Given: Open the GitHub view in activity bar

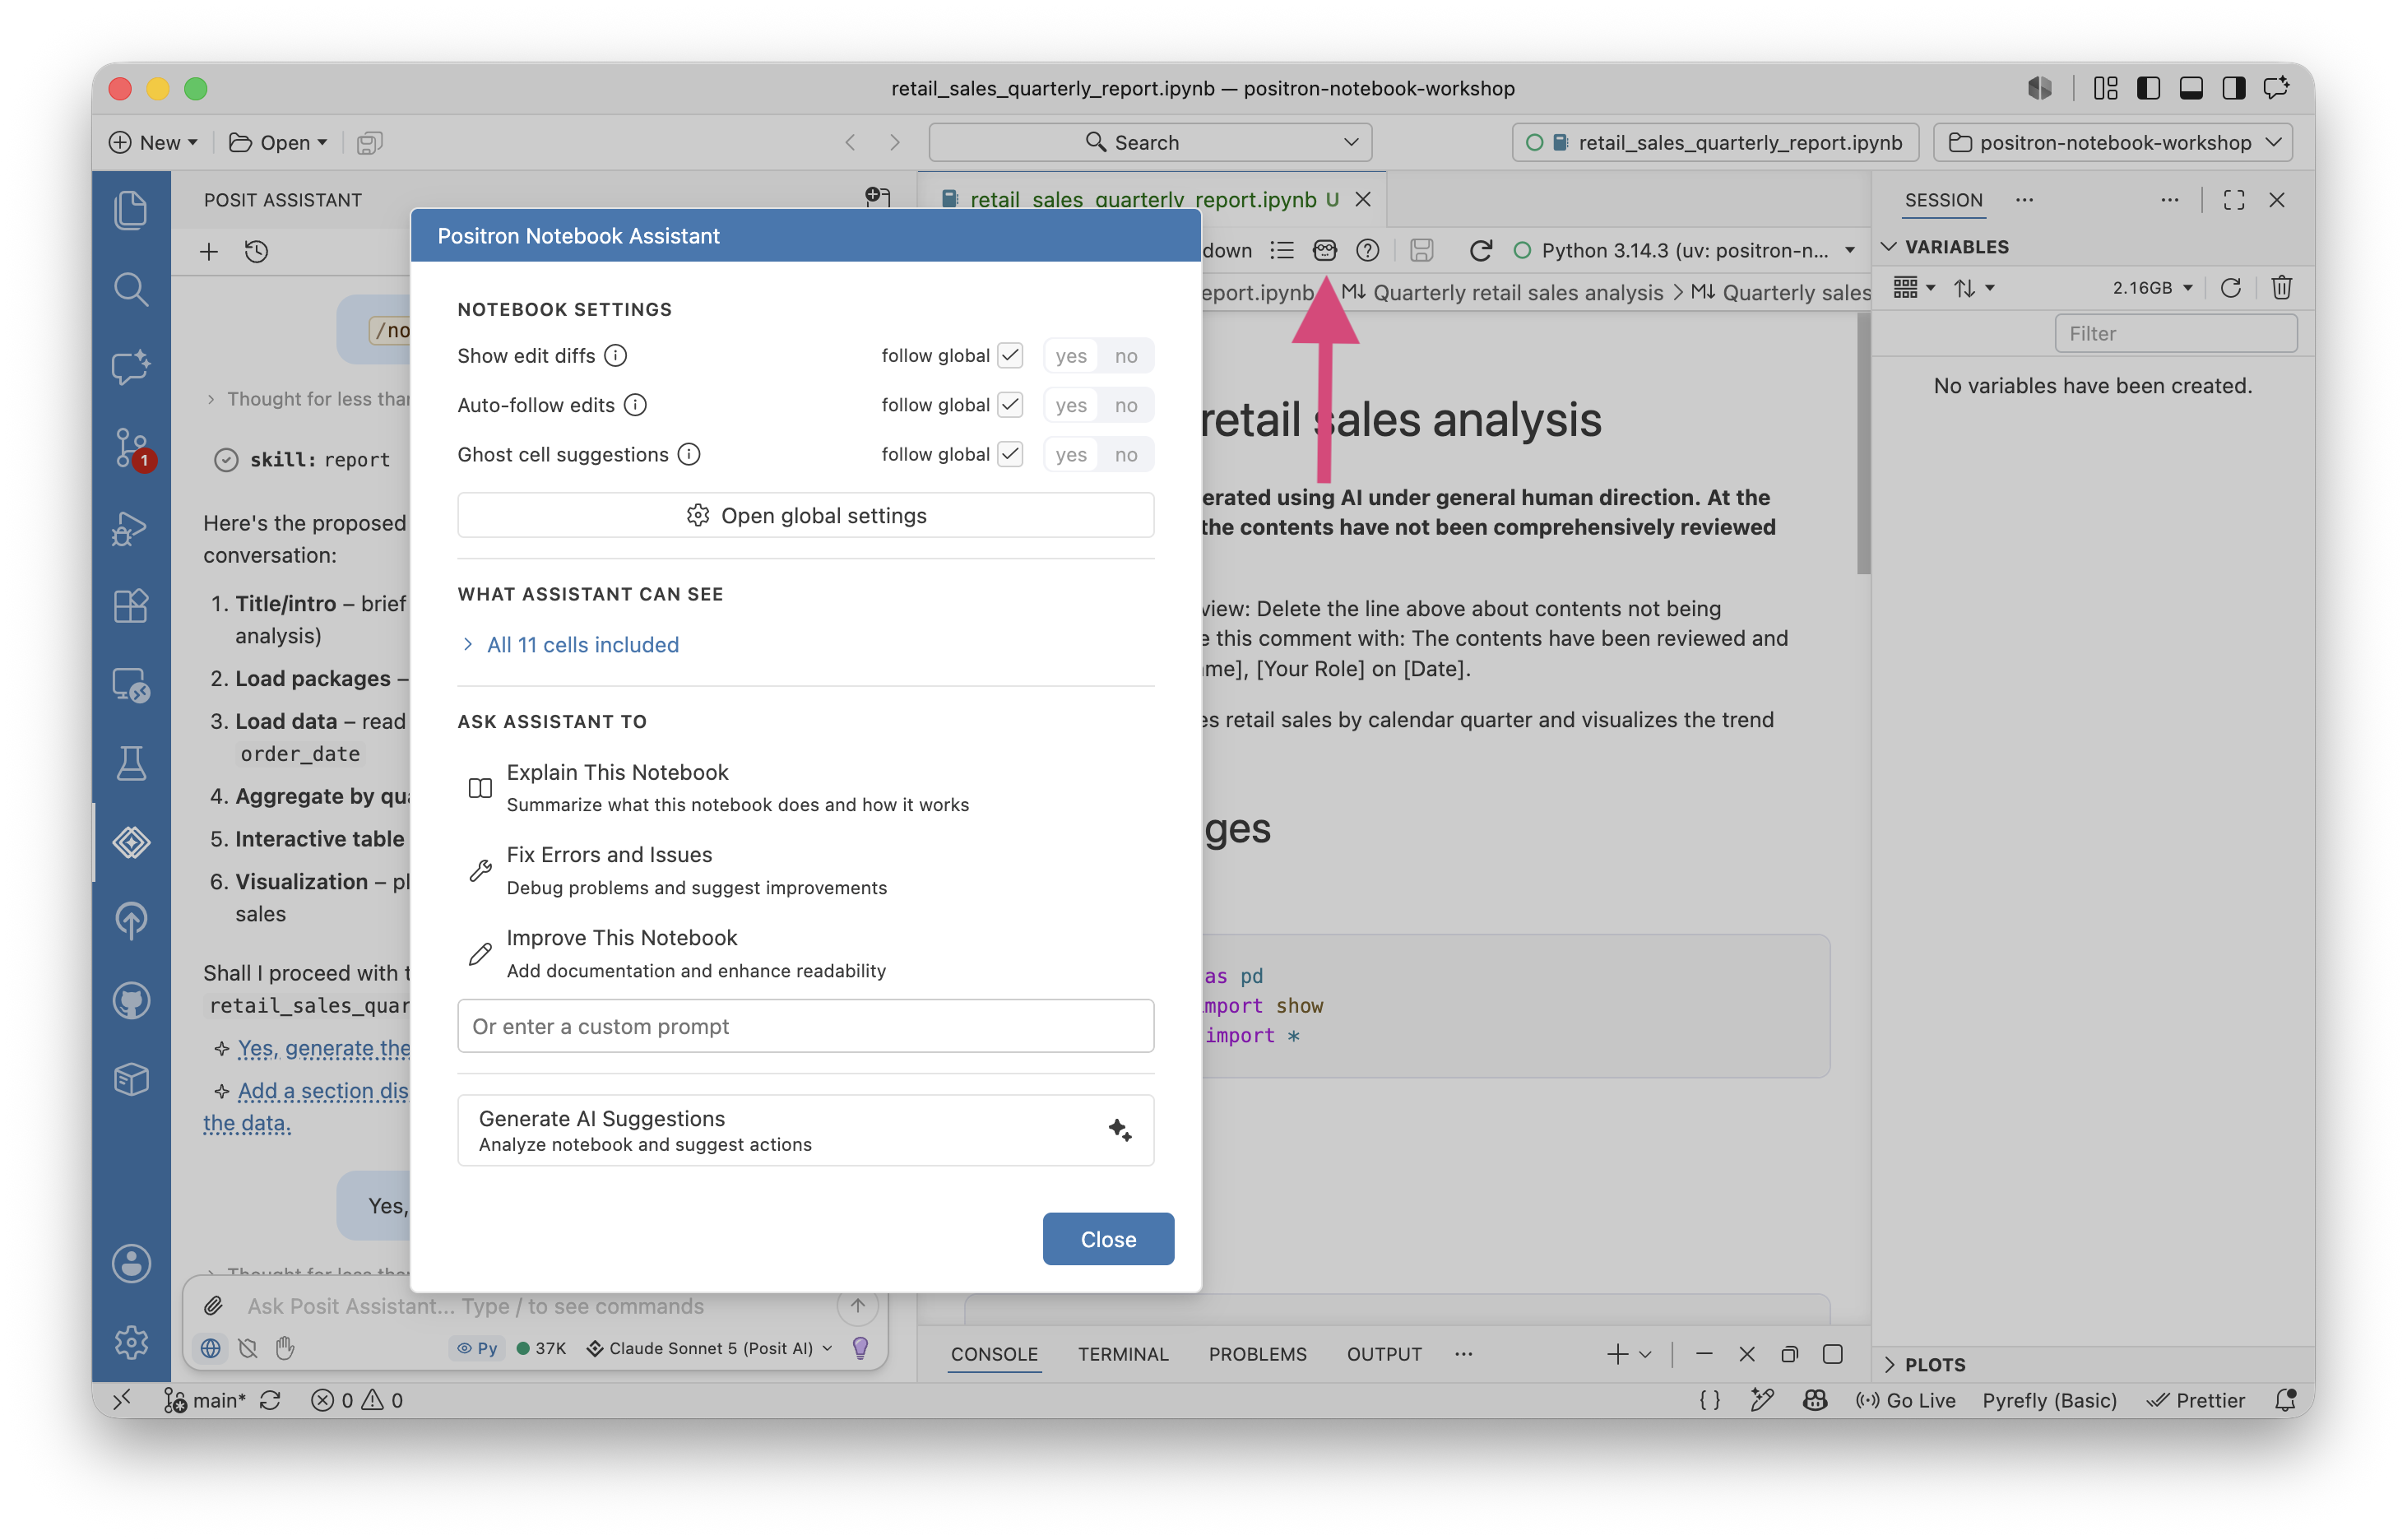Looking at the screenshot, I should (131, 1000).
